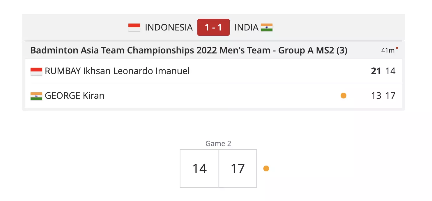
Task: Open the INDIA team name in the header
Action: click(x=246, y=27)
